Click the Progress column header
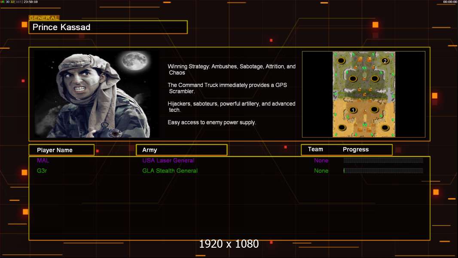Viewport: 458px width, 258px height. tap(355, 150)
